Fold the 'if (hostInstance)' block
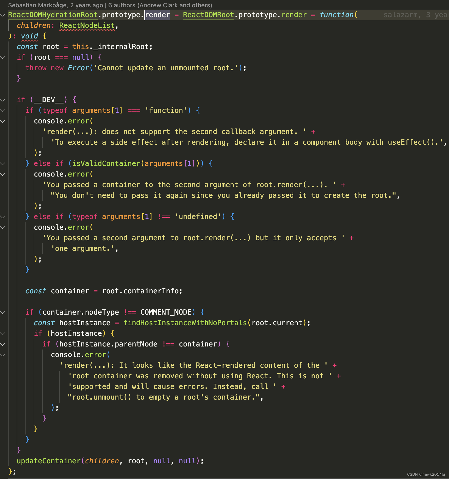Viewport: 449px width, 479px height. click(3, 334)
